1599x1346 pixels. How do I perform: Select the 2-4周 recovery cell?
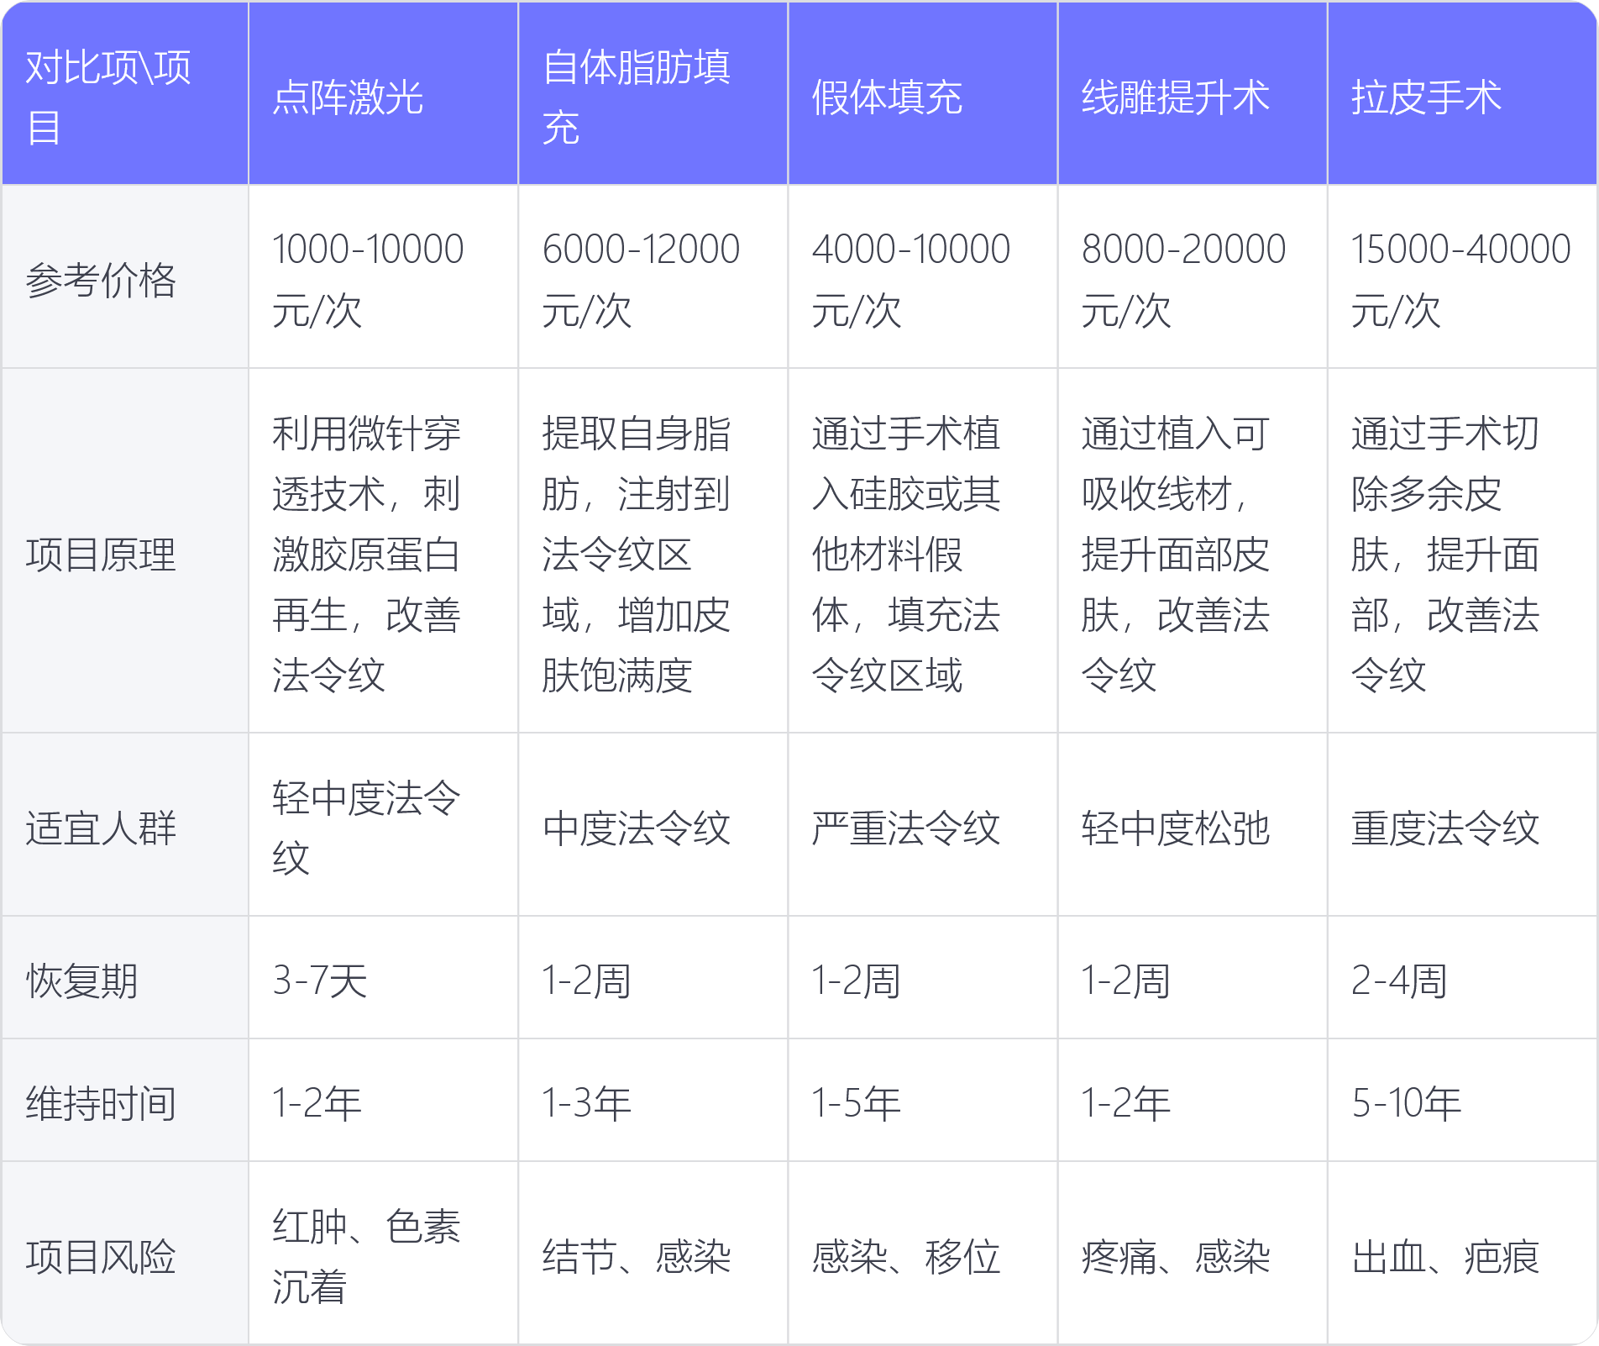coord(1462,977)
